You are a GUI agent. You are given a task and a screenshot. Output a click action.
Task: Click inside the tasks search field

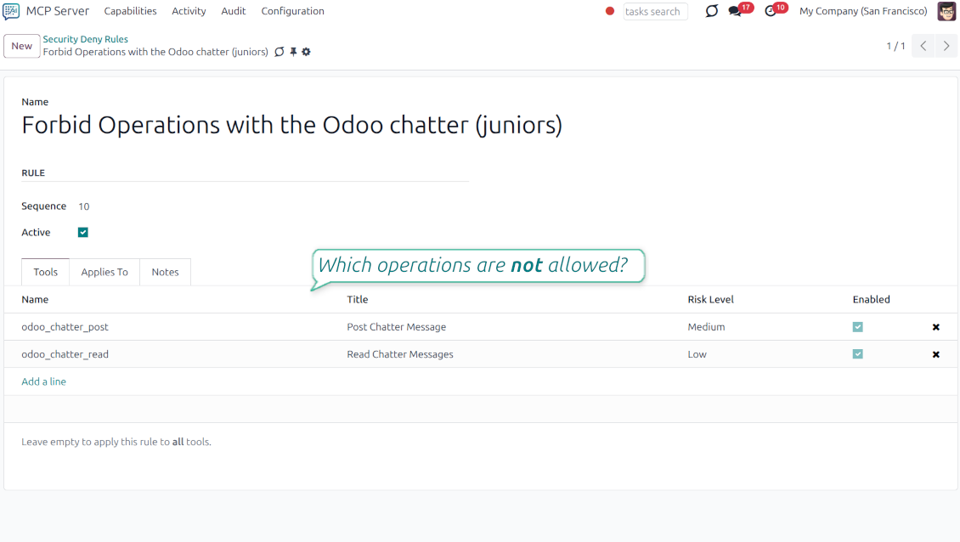(x=655, y=11)
